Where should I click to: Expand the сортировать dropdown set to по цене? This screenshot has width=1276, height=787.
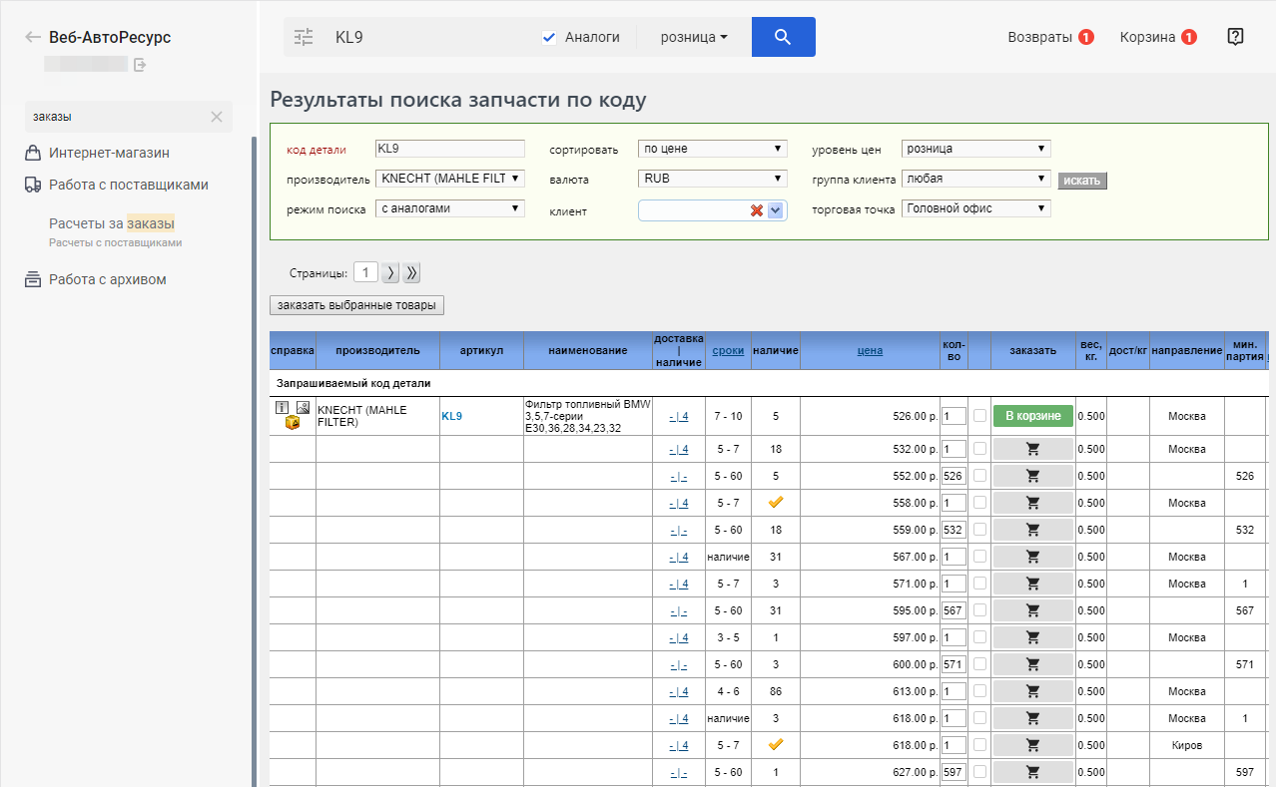point(712,149)
